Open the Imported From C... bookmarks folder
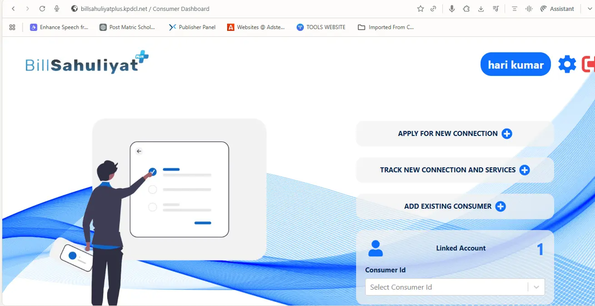The image size is (595, 306). [x=386, y=27]
